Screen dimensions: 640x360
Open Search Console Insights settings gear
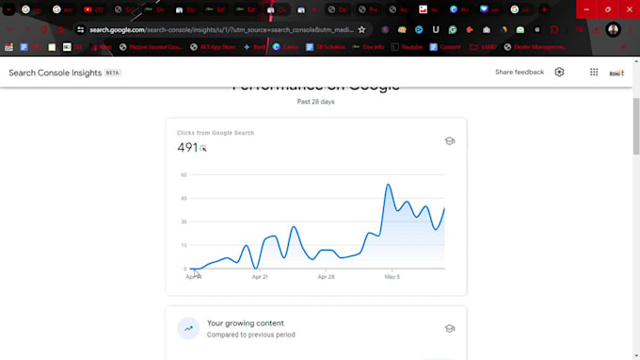tap(559, 73)
